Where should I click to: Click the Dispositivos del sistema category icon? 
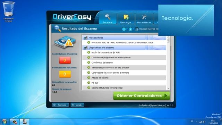pos(86,48)
